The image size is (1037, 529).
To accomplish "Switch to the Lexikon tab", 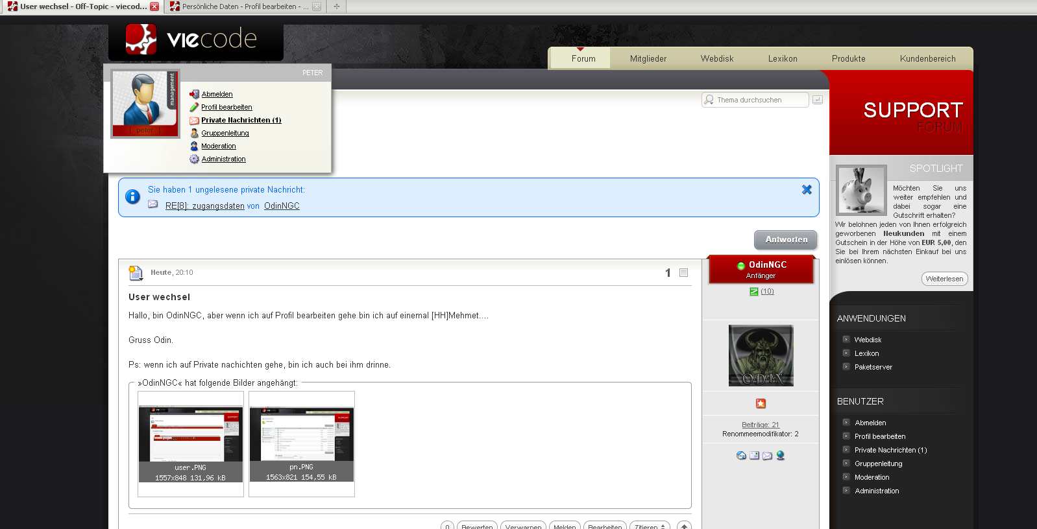I will pyautogui.click(x=782, y=58).
